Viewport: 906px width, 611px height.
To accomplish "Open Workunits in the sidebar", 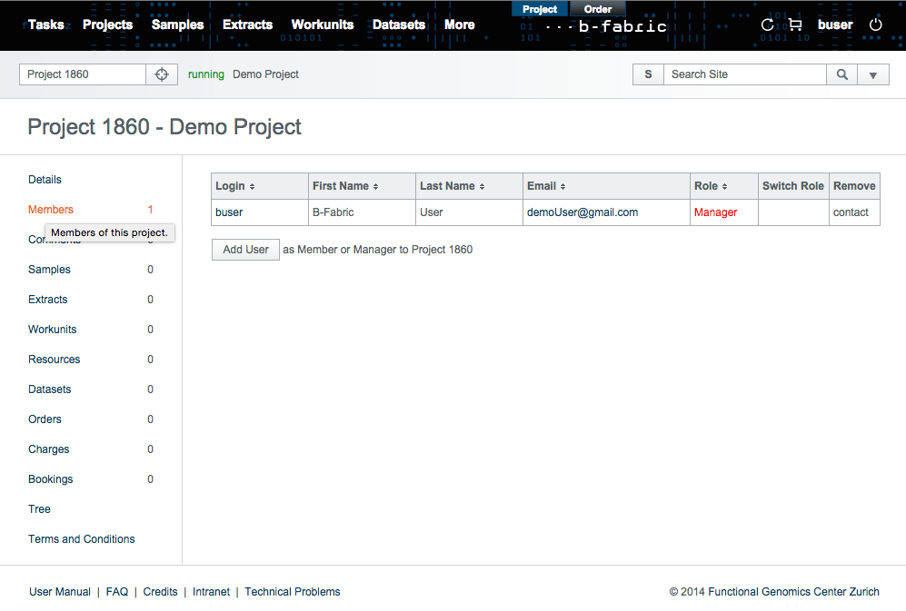I will (x=52, y=330).
